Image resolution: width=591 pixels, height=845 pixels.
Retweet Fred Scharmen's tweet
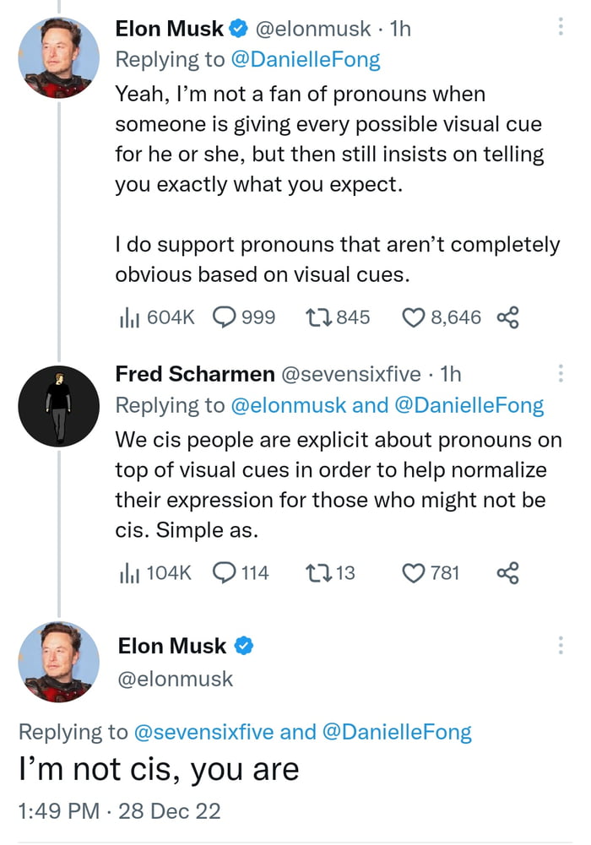click(330, 573)
